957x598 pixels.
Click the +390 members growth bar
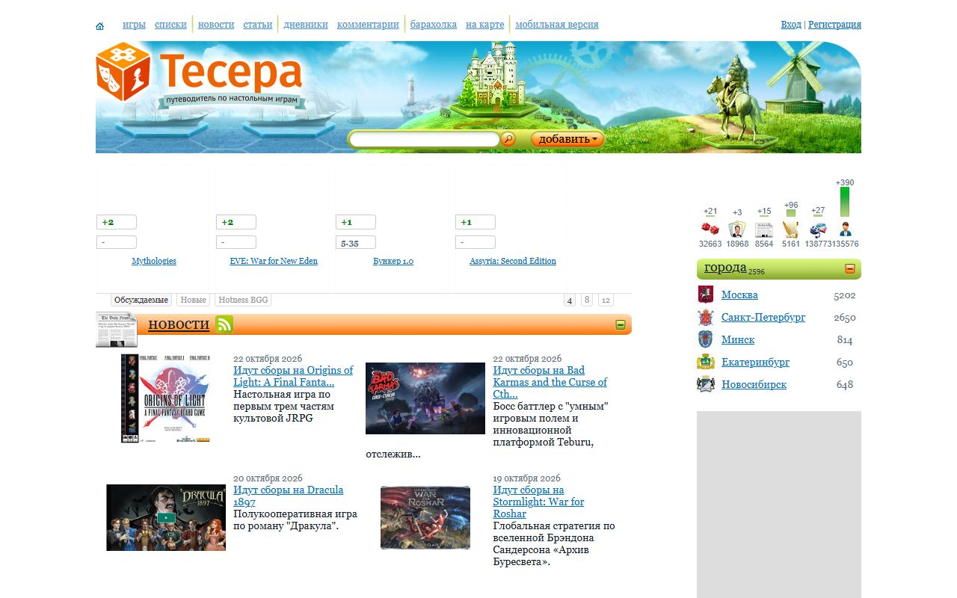845,201
